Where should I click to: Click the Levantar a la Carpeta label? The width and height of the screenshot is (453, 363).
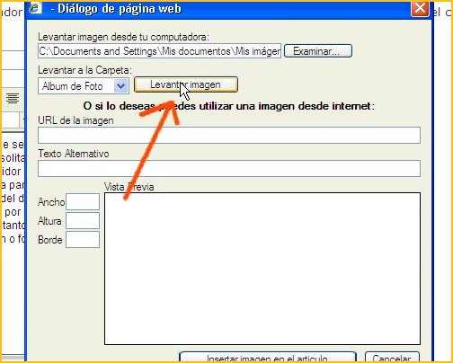pos(84,70)
